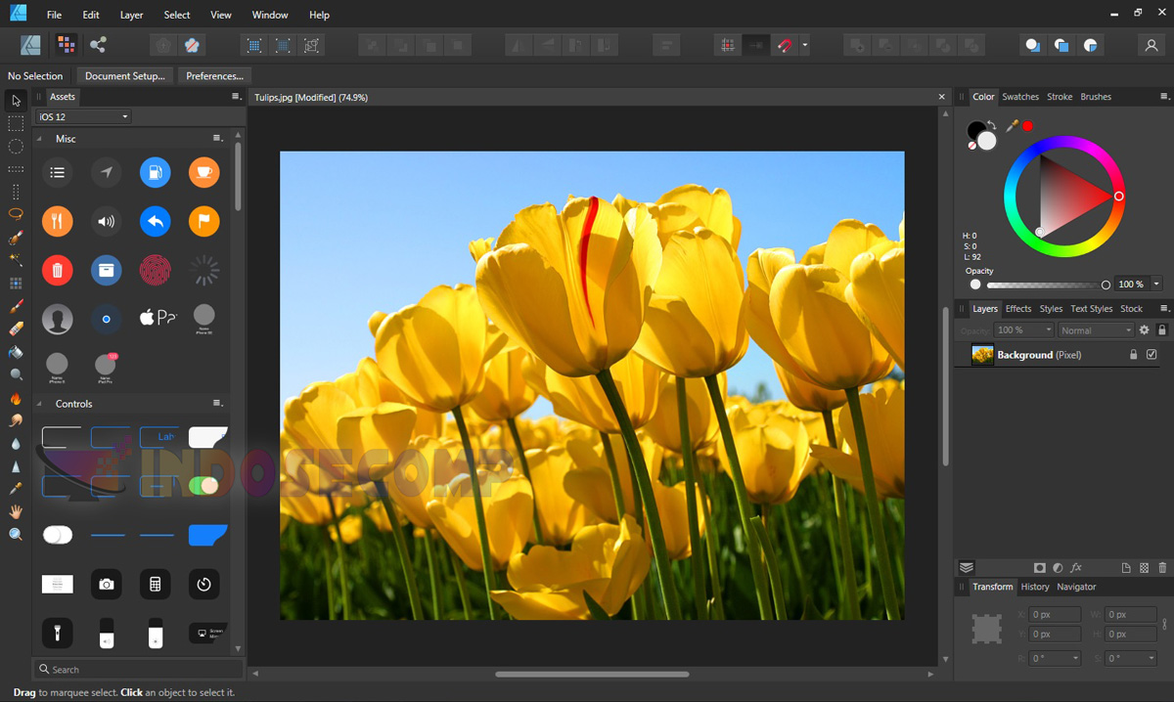Open Document Setup
Screen dimensions: 1174x702
[124, 75]
